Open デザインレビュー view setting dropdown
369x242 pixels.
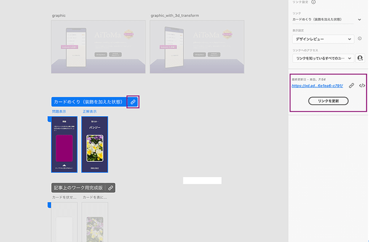pyautogui.click(x=323, y=39)
